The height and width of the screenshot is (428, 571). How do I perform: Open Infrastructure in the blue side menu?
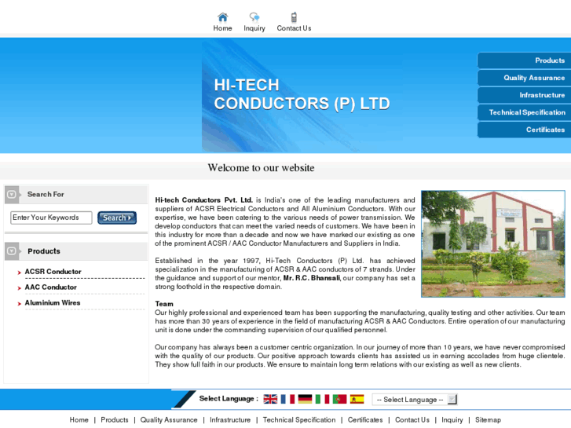(524, 95)
